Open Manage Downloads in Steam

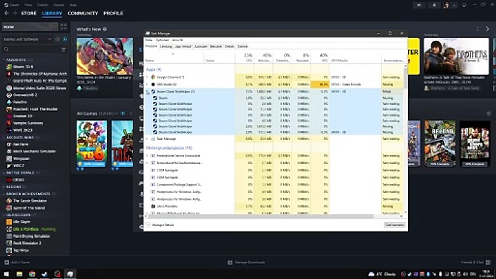(x=246, y=262)
